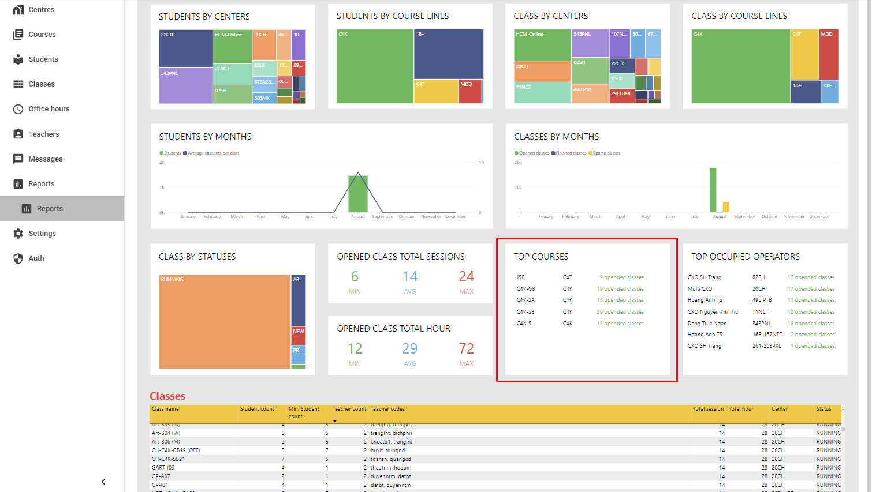Image resolution: width=872 pixels, height=492 pixels.
Task: Click the August bar in Students by Months
Action: [x=358, y=194]
